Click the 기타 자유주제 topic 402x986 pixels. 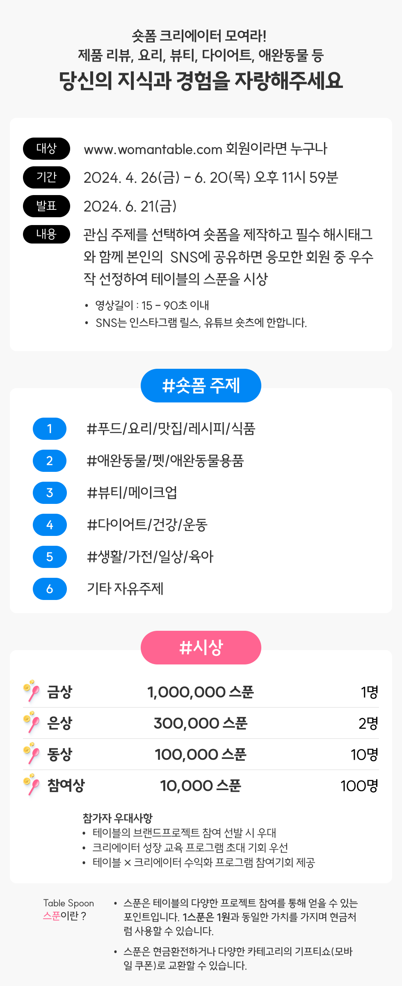point(125,589)
